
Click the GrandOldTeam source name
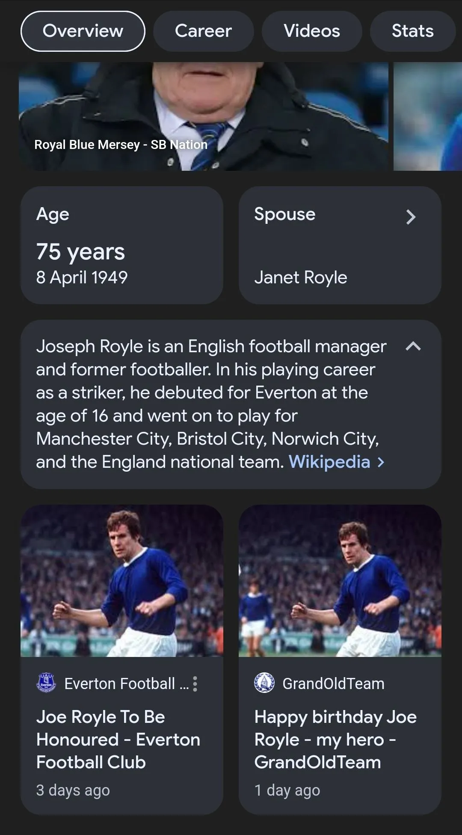(x=333, y=684)
